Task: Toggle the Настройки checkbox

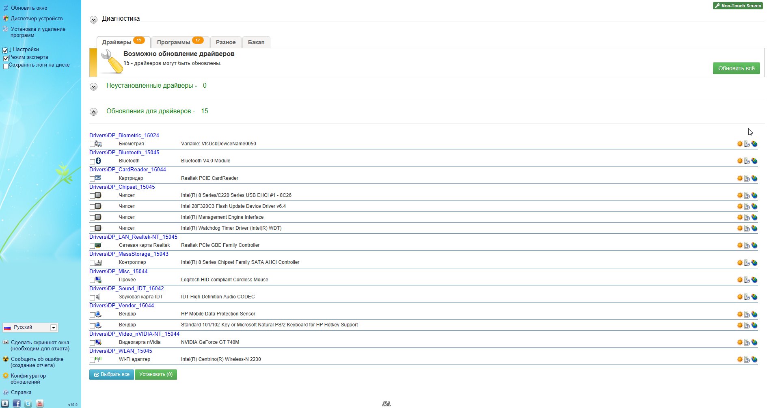Action: (5, 50)
